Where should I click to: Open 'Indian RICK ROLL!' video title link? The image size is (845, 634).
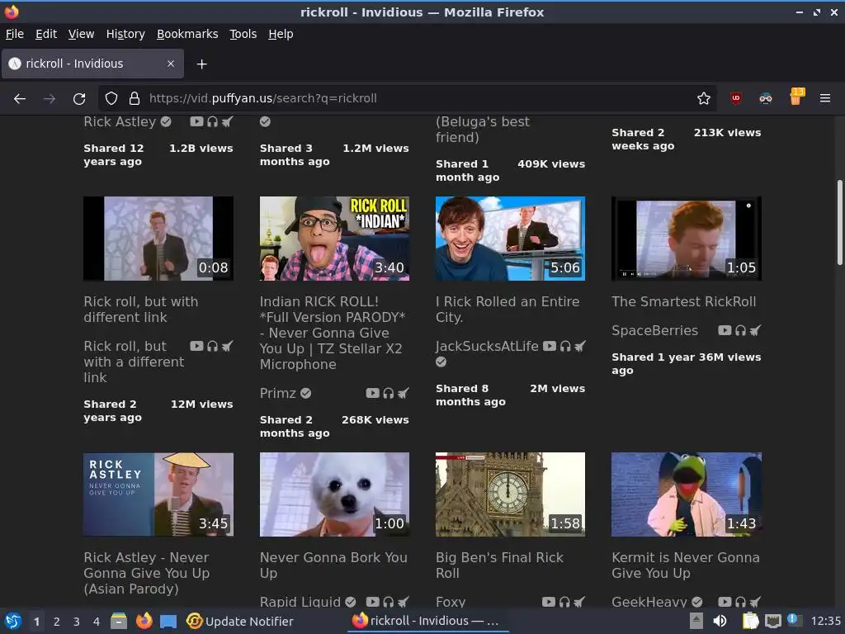[x=333, y=333]
